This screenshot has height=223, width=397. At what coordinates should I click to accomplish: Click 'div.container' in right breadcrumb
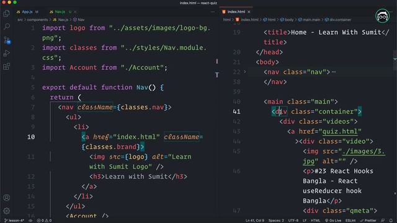(x=338, y=19)
